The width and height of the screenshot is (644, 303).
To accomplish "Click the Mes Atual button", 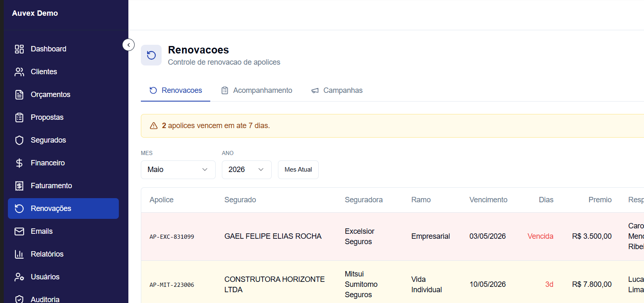I will pyautogui.click(x=298, y=170).
